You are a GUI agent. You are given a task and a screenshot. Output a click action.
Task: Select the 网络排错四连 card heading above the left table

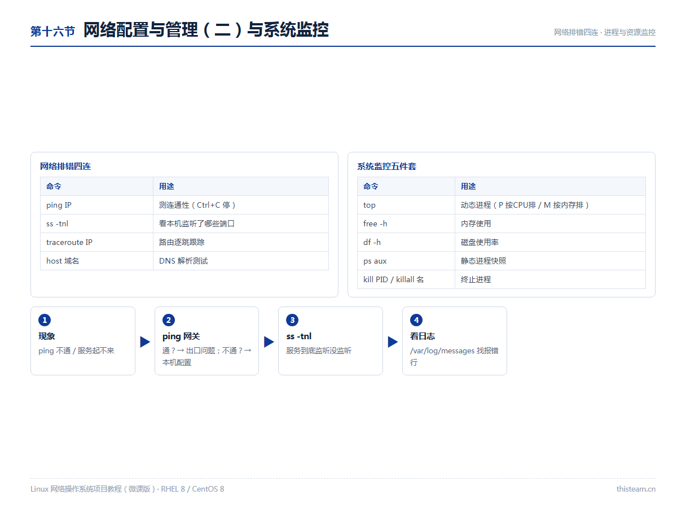point(65,167)
